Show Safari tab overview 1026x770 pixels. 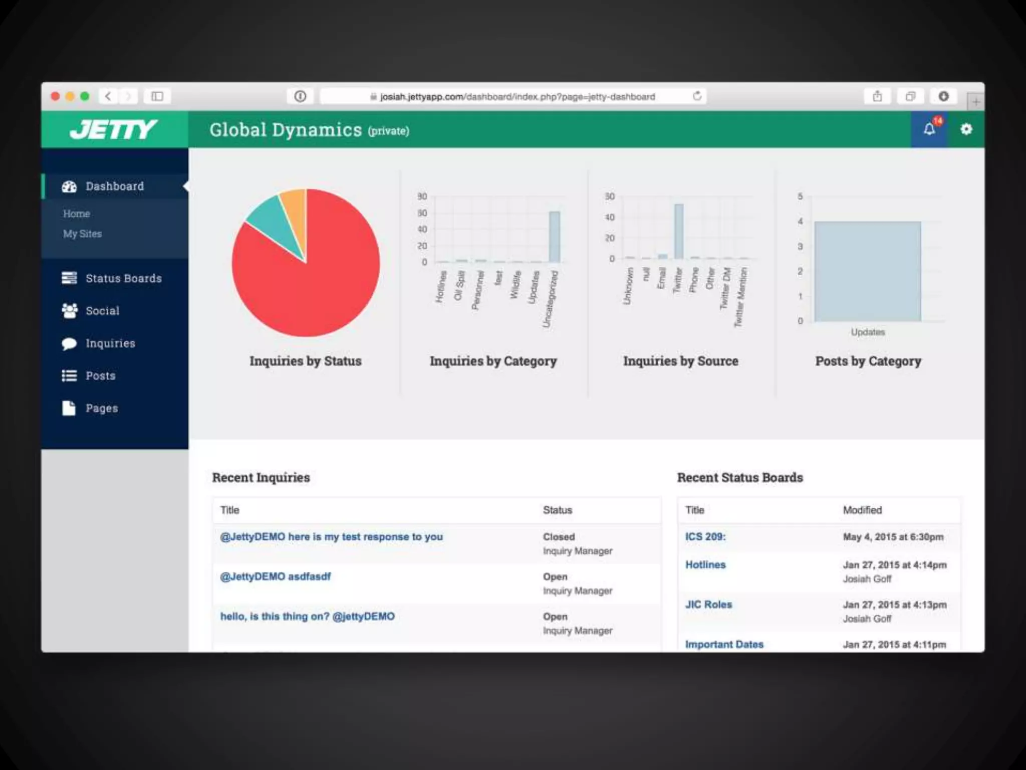(x=910, y=96)
